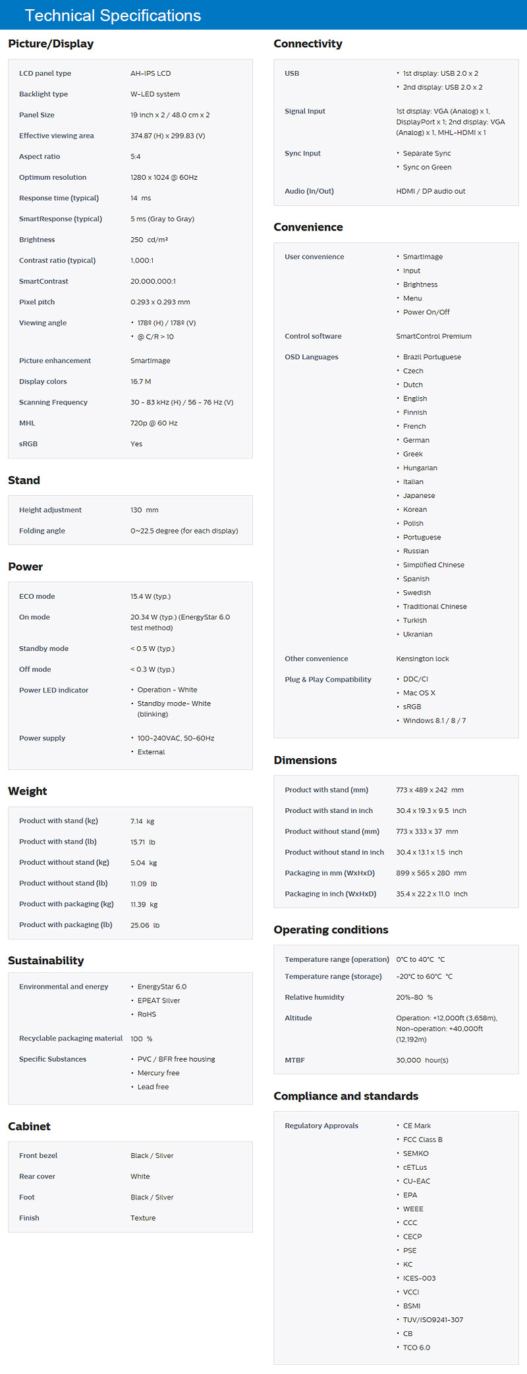Click Kensington lock under Other convenience
The width and height of the screenshot is (527, 1374).
[x=422, y=659]
